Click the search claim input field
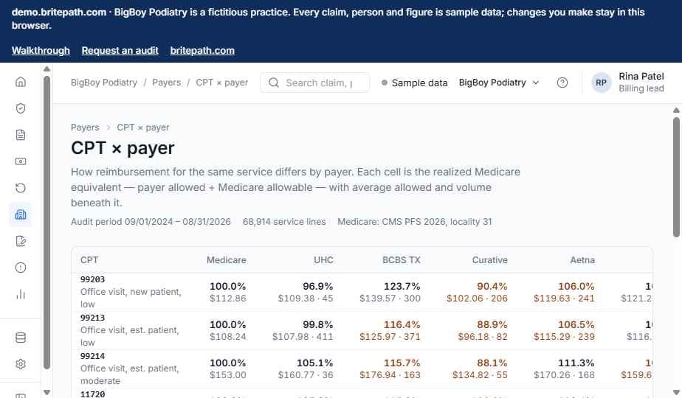 (315, 83)
